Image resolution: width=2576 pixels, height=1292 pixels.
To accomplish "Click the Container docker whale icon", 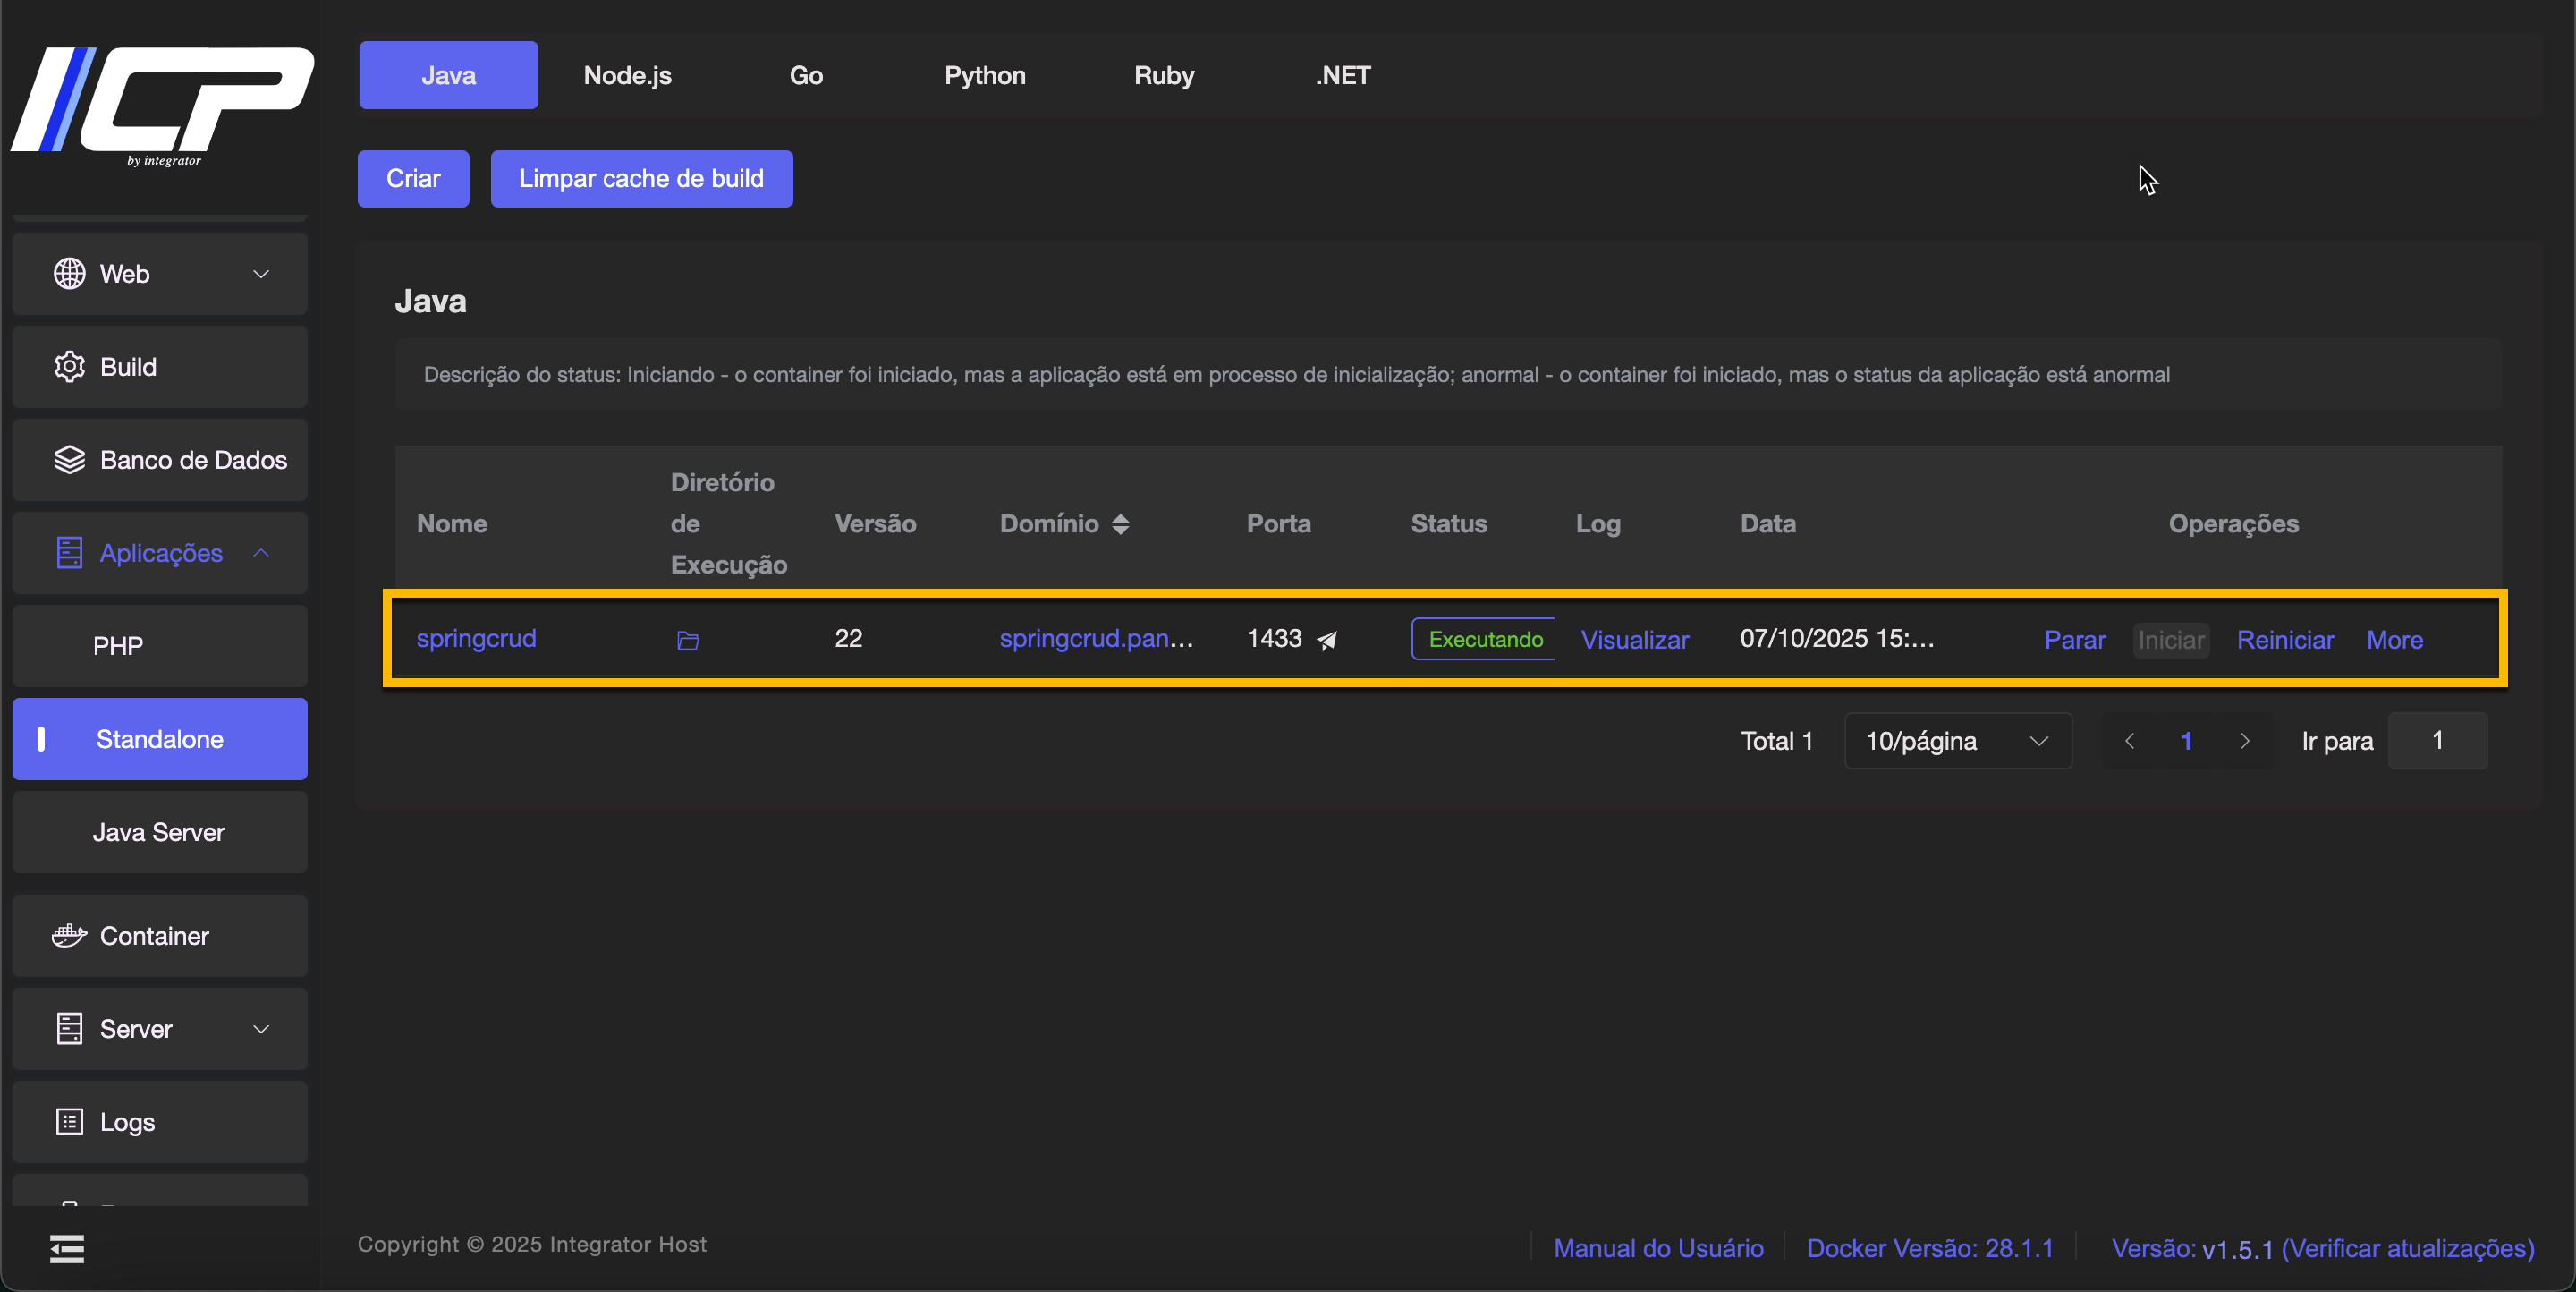I will tap(69, 936).
